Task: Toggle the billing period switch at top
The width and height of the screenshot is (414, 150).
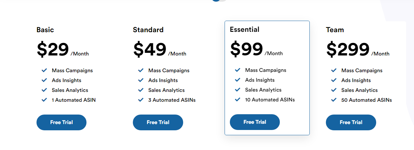Action: point(219,1)
